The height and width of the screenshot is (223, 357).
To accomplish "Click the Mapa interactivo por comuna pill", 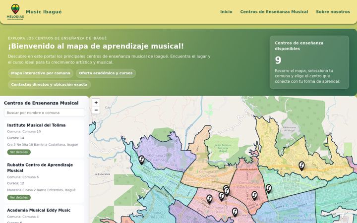I will point(41,73).
